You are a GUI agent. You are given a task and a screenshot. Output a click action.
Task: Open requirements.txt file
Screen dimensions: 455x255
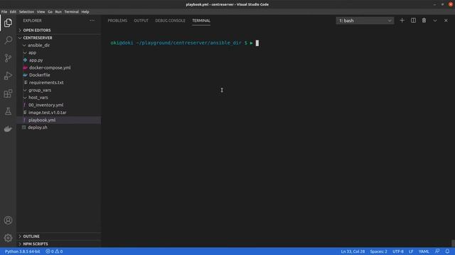tap(59, 83)
